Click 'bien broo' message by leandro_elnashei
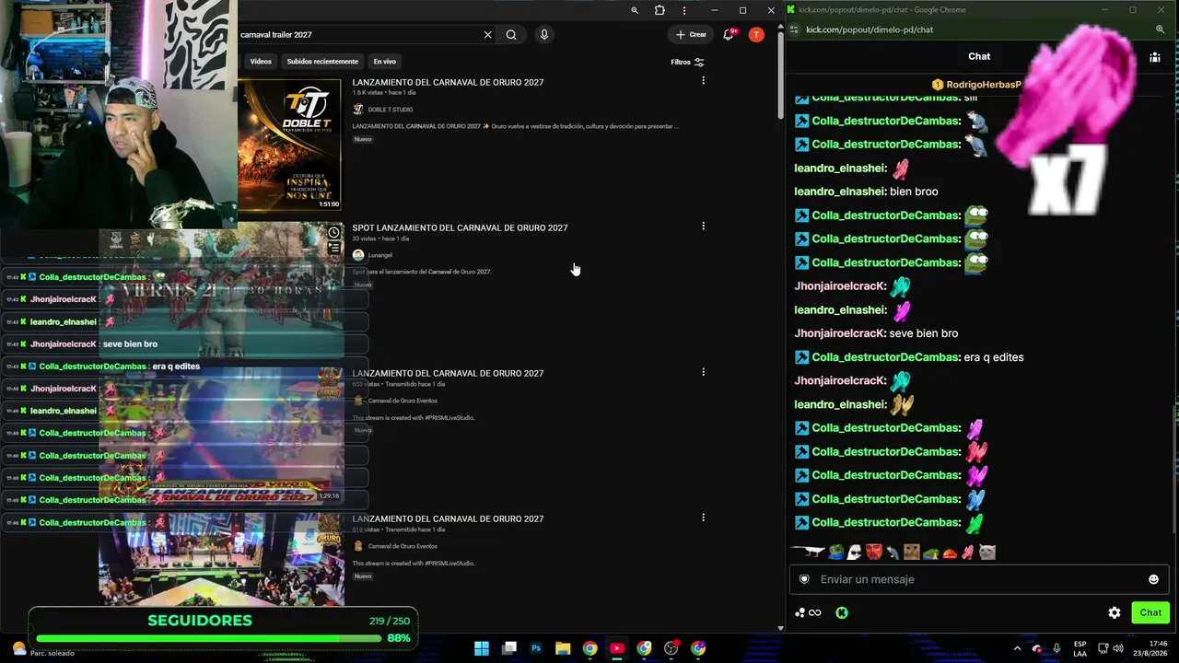1179x663 pixels. coord(914,192)
